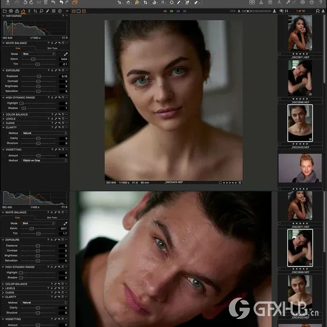The image size is (327, 327).
Task: Toggle the grid overlay icon
Action: point(270,2)
